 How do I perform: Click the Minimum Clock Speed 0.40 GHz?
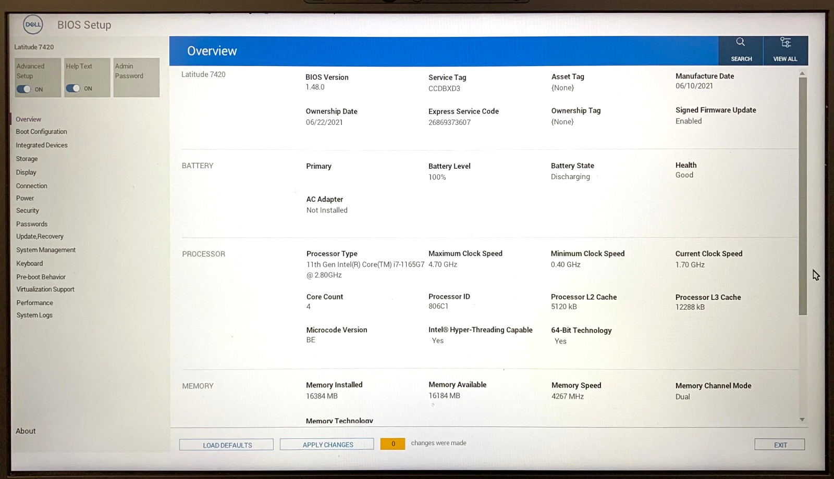[x=566, y=264]
